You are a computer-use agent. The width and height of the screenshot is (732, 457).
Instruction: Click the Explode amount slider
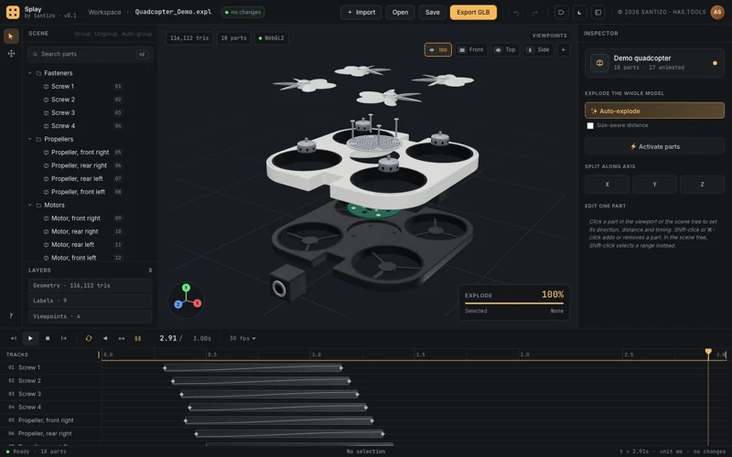click(x=514, y=303)
